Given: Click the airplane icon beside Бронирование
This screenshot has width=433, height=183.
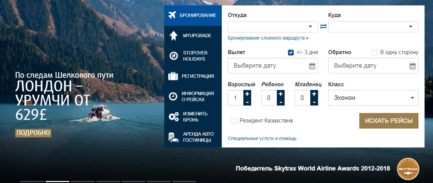Looking at the screenshot, I should (x=172, y=15).
